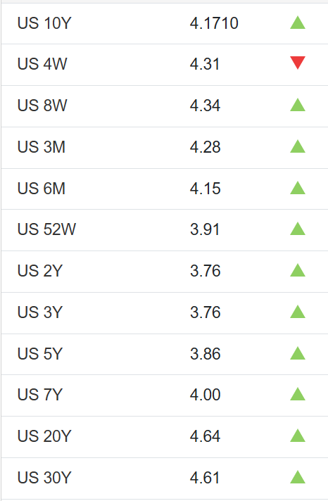328x501 pixels.
Task: Open the US 4W treasury link
Action: point(42,64)
